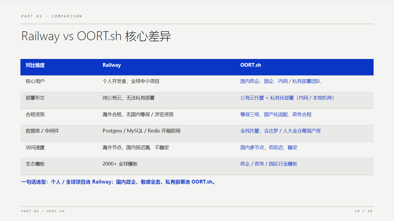Click the cell '海外合规，无国内等保 / 涉密资质'
Image resolution: width=394 pixels, height=221 pixels.
coord(138,114)
